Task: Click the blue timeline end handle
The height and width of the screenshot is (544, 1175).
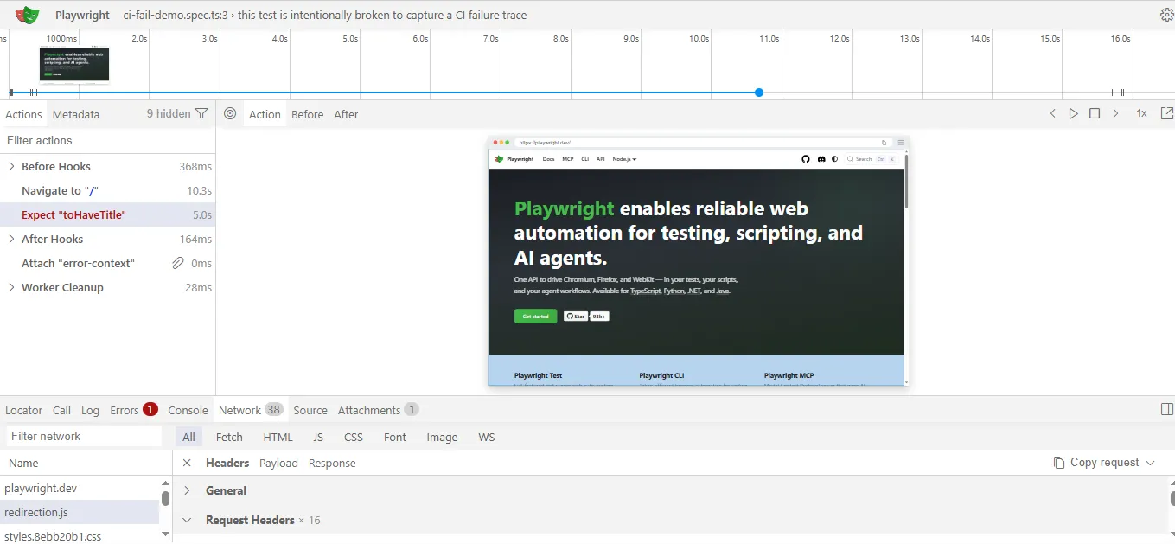Action: tap(758, 93)
